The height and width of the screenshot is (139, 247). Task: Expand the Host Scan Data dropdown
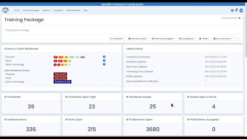click(x=138, y=39)
